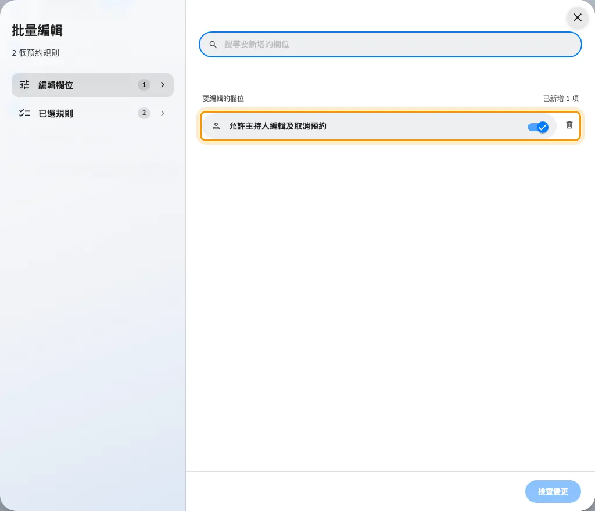Open the 已選規則 menu item
This screenshot has width=595, height=511.
click(x=92, y=113)
